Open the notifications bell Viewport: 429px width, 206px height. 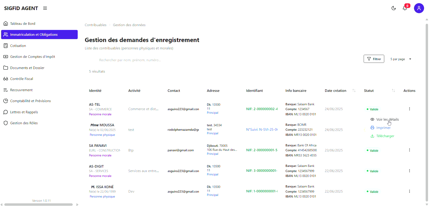tap(405, 8)
